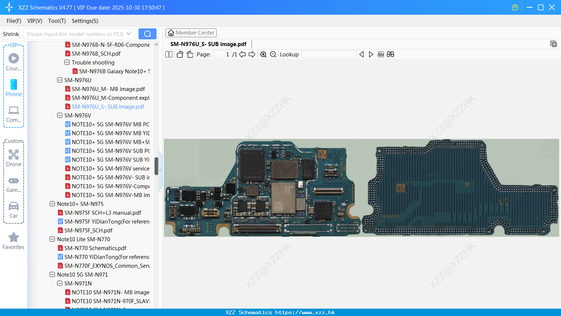Zoom out of the PDF
561x316 pixels.
[273, 54]
